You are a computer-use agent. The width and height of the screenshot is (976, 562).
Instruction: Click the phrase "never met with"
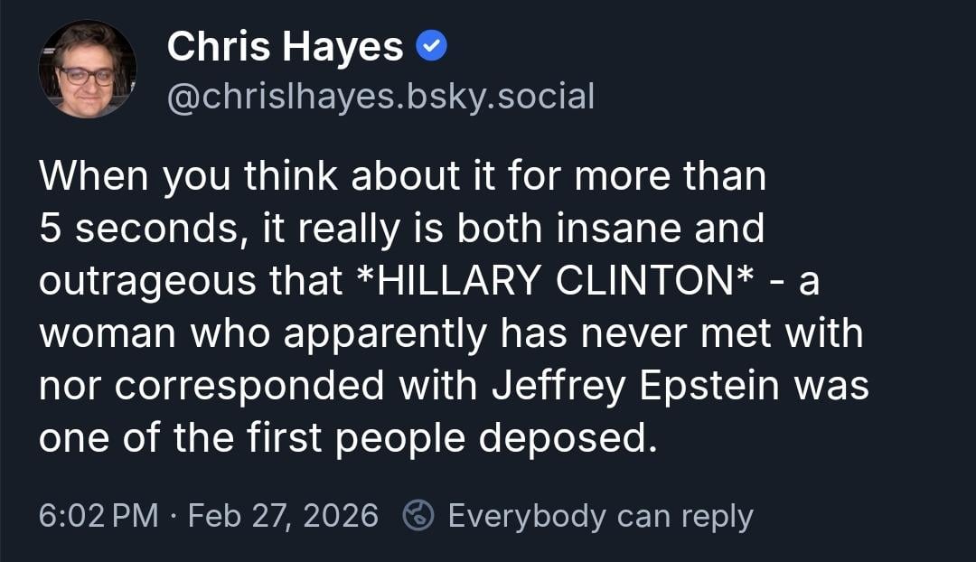pyautogui.click(x=717, y=333)
